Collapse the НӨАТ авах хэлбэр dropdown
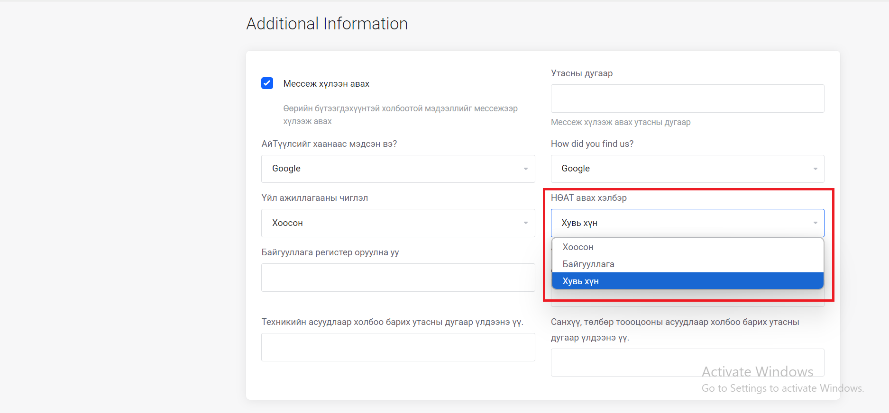This screenshot has width=889, height=413. point(687,223)
